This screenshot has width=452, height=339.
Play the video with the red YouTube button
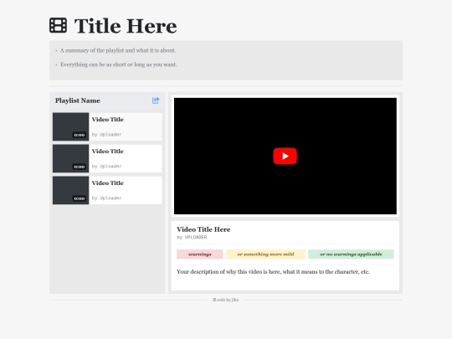(x=285, y=156)
